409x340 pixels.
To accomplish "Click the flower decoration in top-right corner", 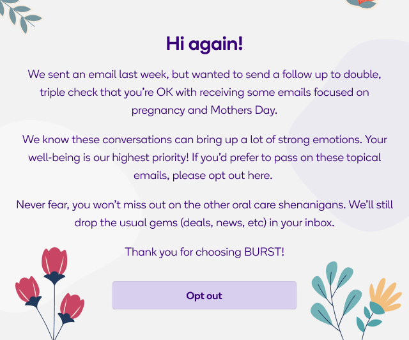I will (364, 4).
